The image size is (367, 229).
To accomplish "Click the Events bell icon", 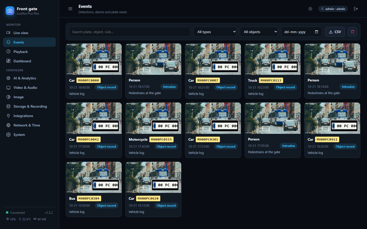I will 8,42.
